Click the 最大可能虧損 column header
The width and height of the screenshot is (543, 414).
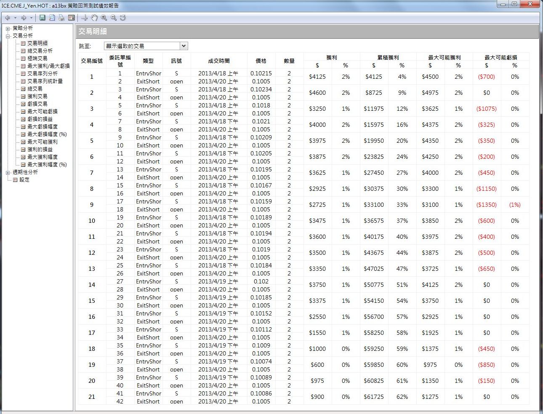coord(501,57)
